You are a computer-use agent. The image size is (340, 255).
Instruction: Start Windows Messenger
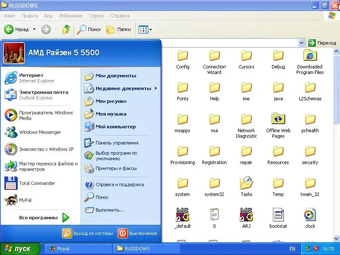pyautogui.click(x=40, y=132)
